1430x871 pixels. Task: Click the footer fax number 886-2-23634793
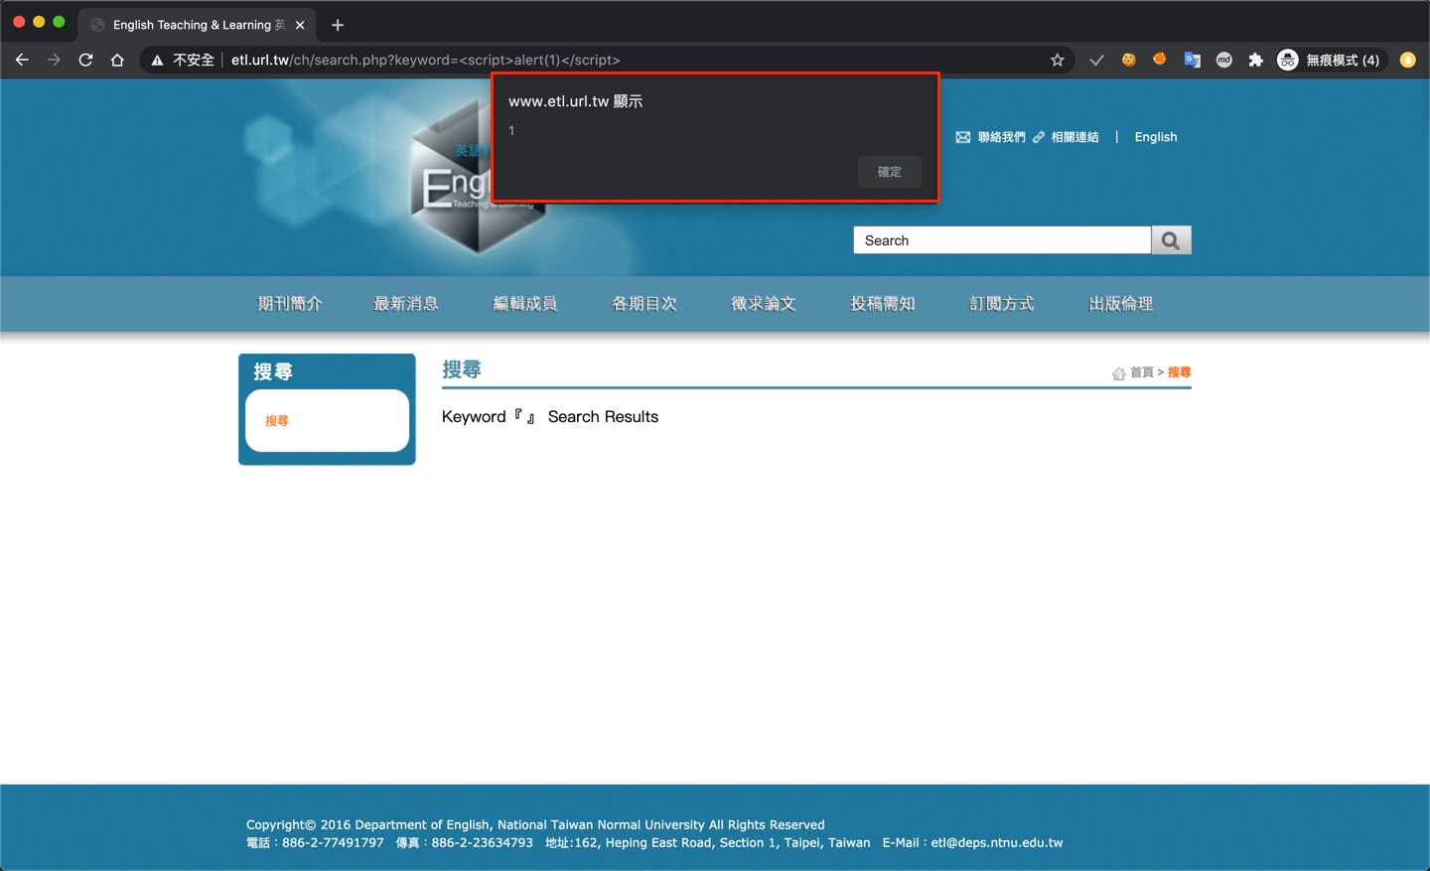pyautogui.click(x=482, y=843)
